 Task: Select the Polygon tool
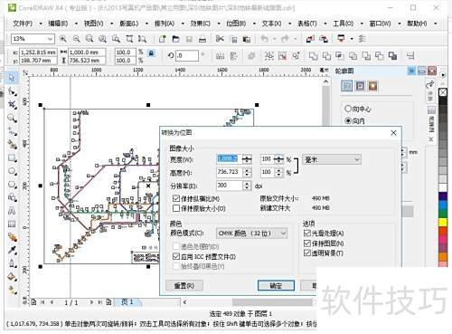click(12, 185)
